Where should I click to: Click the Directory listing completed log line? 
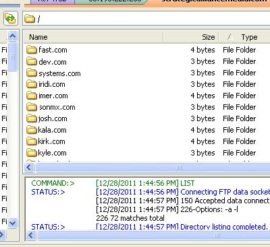pyautogui.click(x=149, y=227)
